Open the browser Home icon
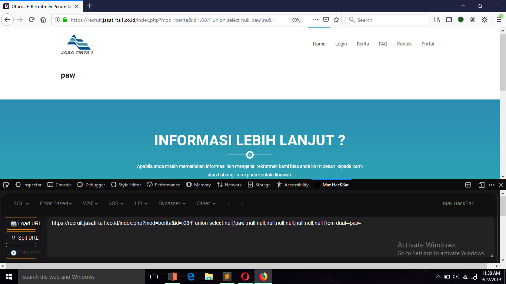Screen dimensions: 506x284 (x=43, y=20)
